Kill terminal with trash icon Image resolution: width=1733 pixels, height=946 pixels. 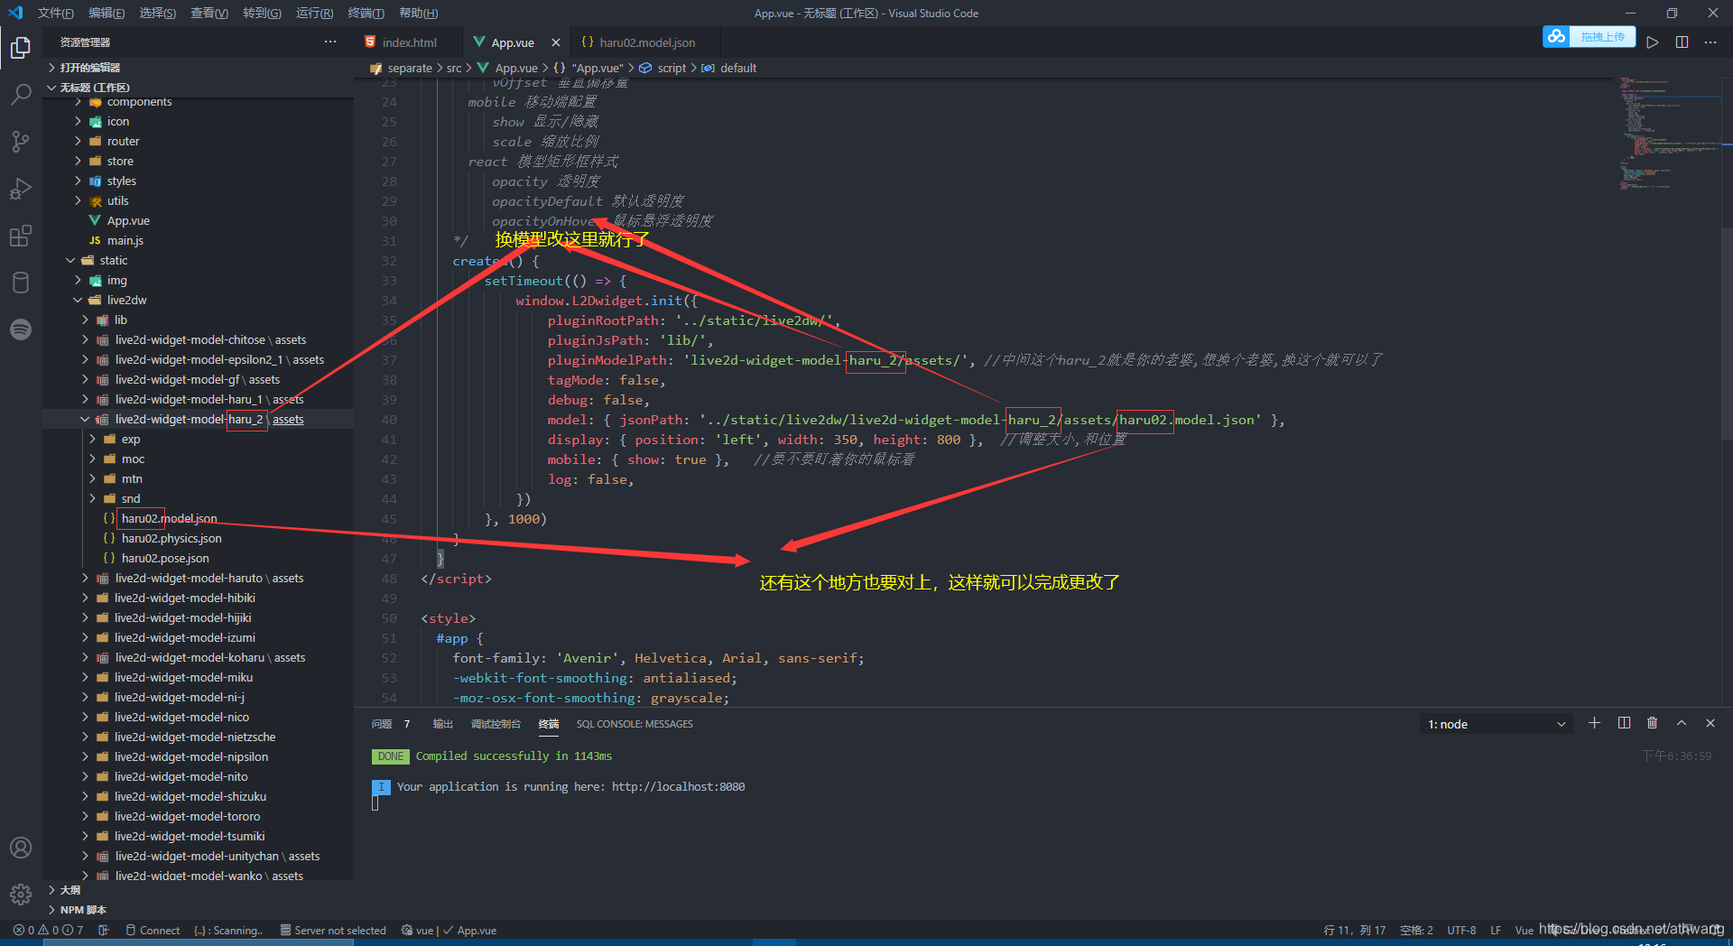pos(1652,723)
